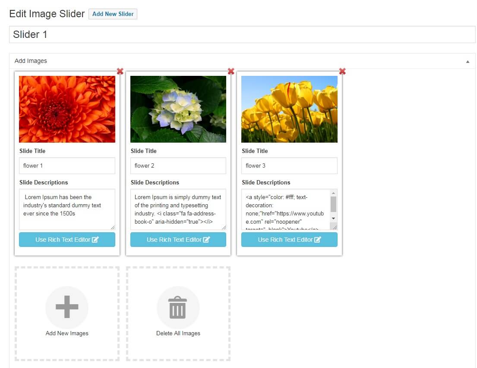Remove the flower 3 slide with its red X
Screen dimensions: 477x368
tap(342, 72)
